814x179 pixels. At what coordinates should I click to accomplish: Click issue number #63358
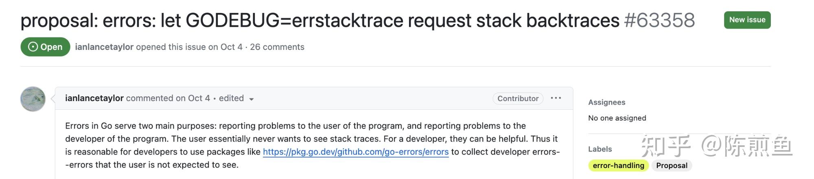coord(659,20)
